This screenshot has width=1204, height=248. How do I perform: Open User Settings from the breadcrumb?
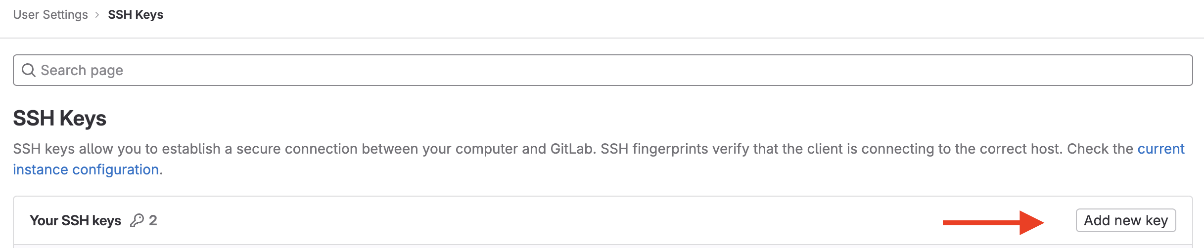coord(50,15)
